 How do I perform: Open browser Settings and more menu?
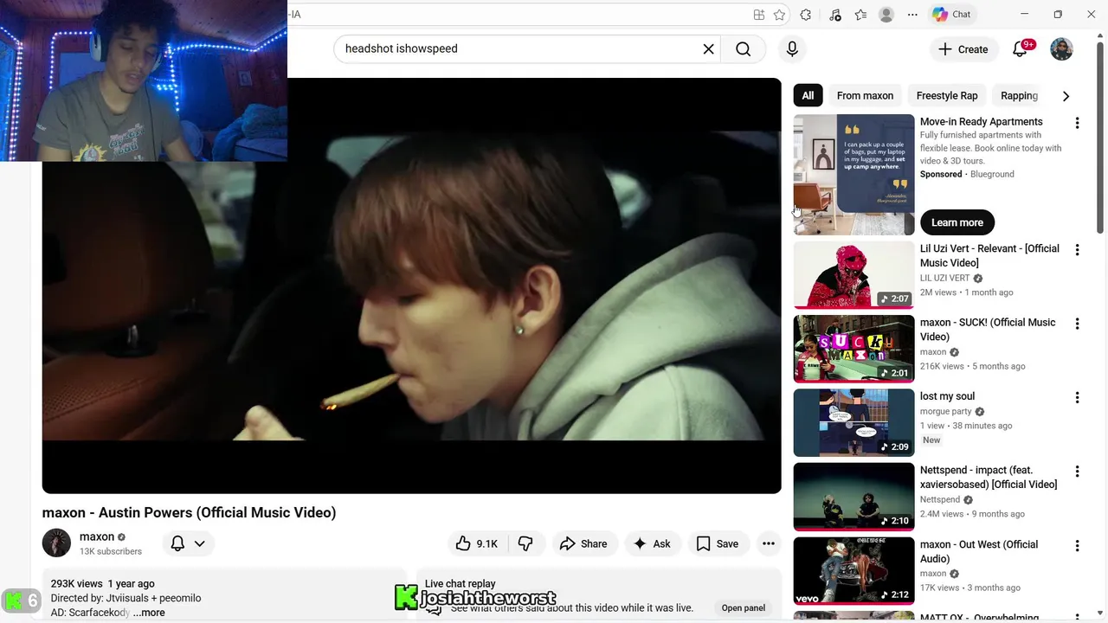pyautogui.click(x=912, y=15)
